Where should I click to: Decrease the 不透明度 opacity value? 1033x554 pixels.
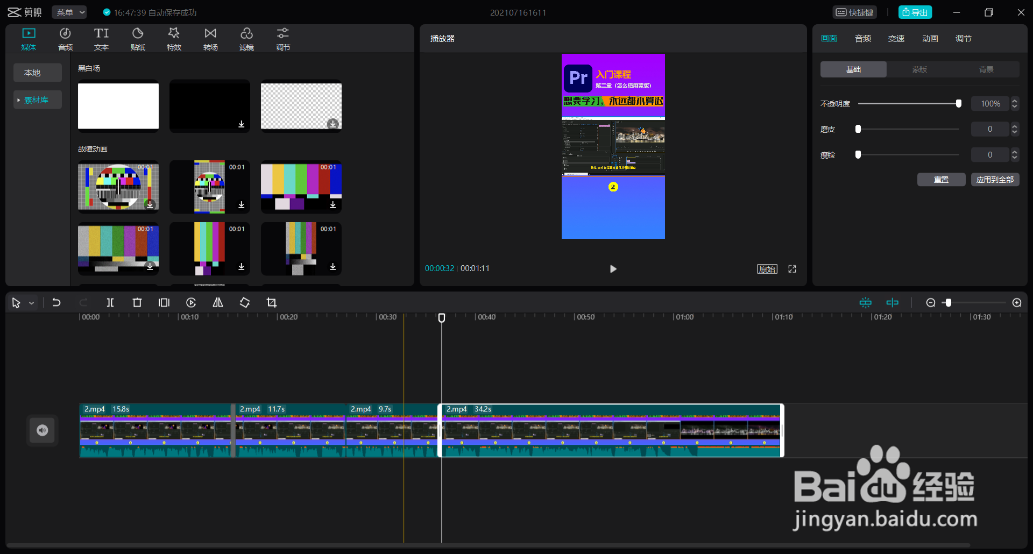[x=1015, y=106]
